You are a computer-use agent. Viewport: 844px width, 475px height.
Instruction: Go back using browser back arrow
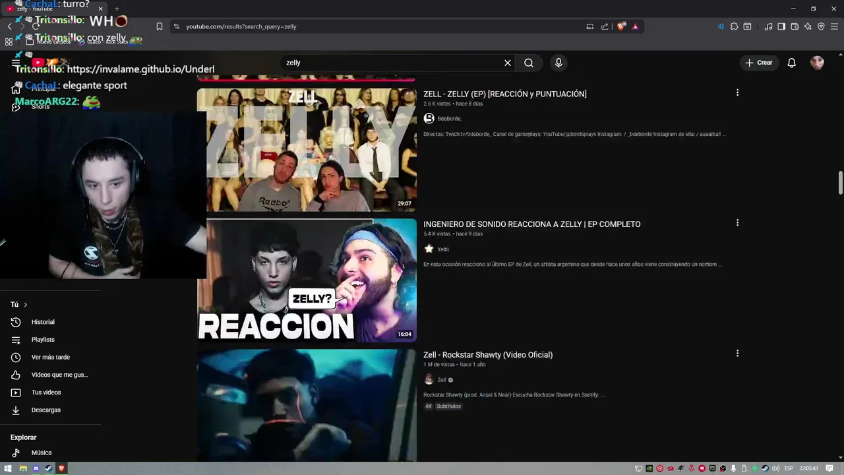pos(10,26)
